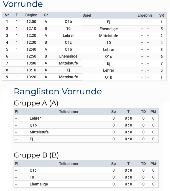170x191 pixels.
Task: Click the top 'Vorrunde' page heading
Action: [x=23, y=4]
